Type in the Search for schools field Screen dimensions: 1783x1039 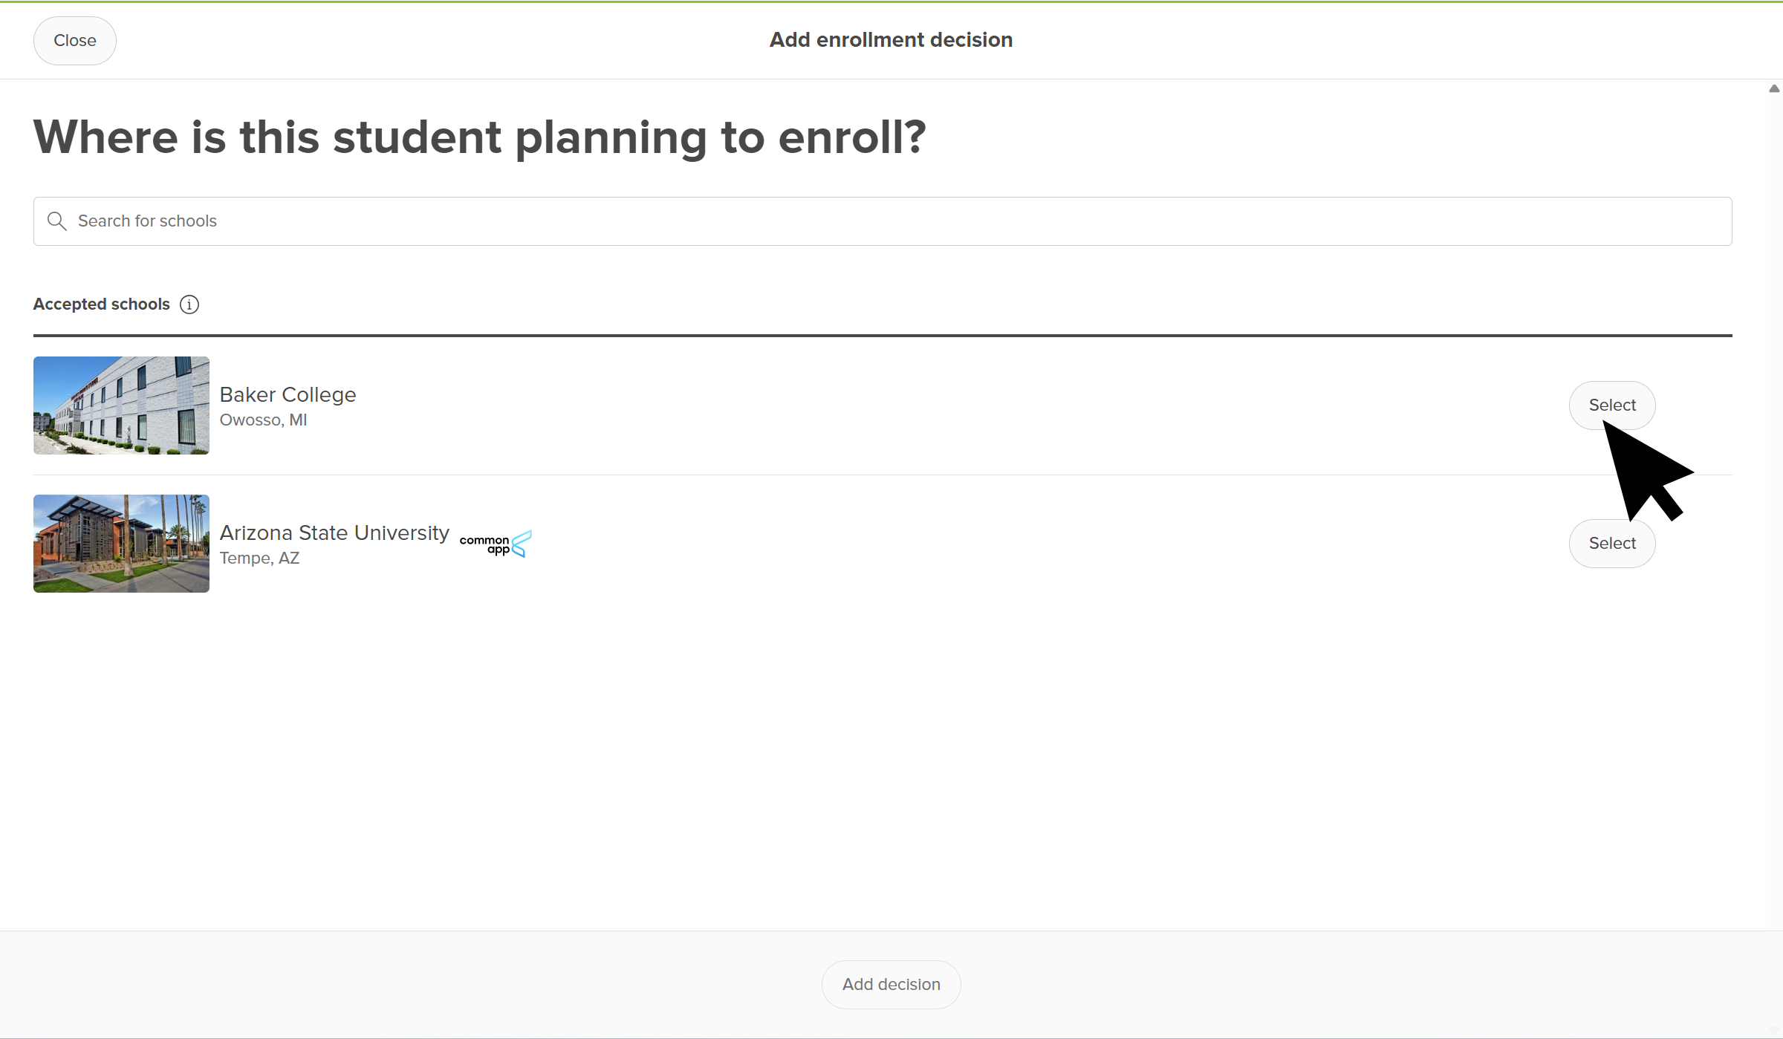(891, 221)
